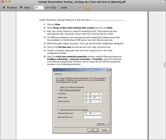Maximize the PDF viewer window
This screenshot has width=166, height=140.
pyautogui.click(x=10, y=2)
